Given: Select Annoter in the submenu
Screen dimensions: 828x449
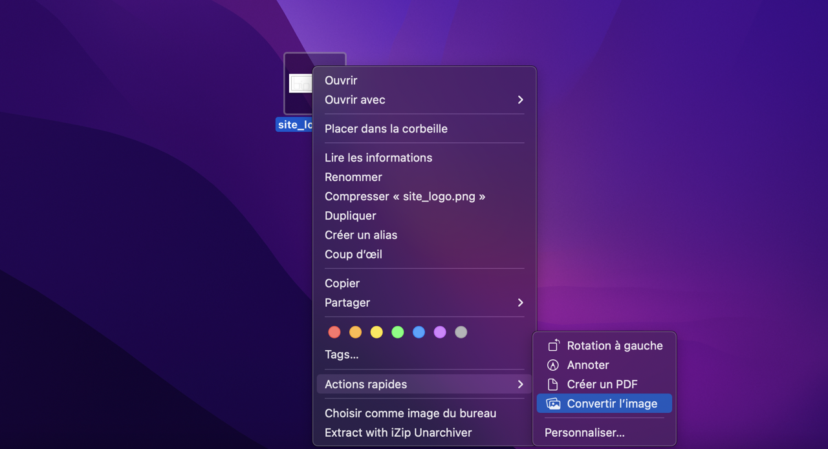Looking at the screenshot, I should pos(604,365).
